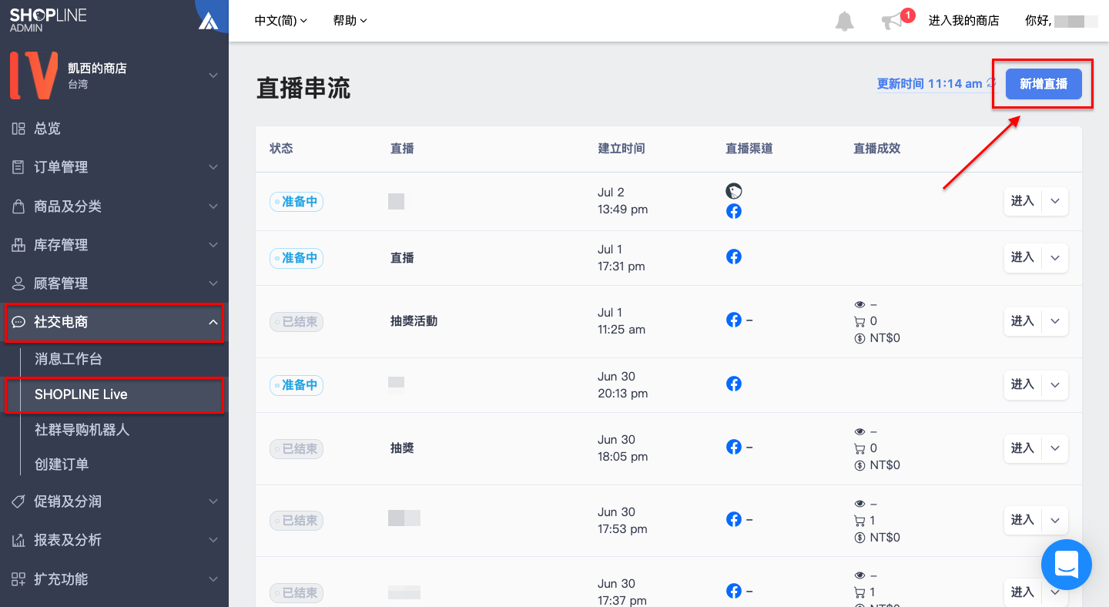Click the products bag icon 商品及分类

(18, 206)
